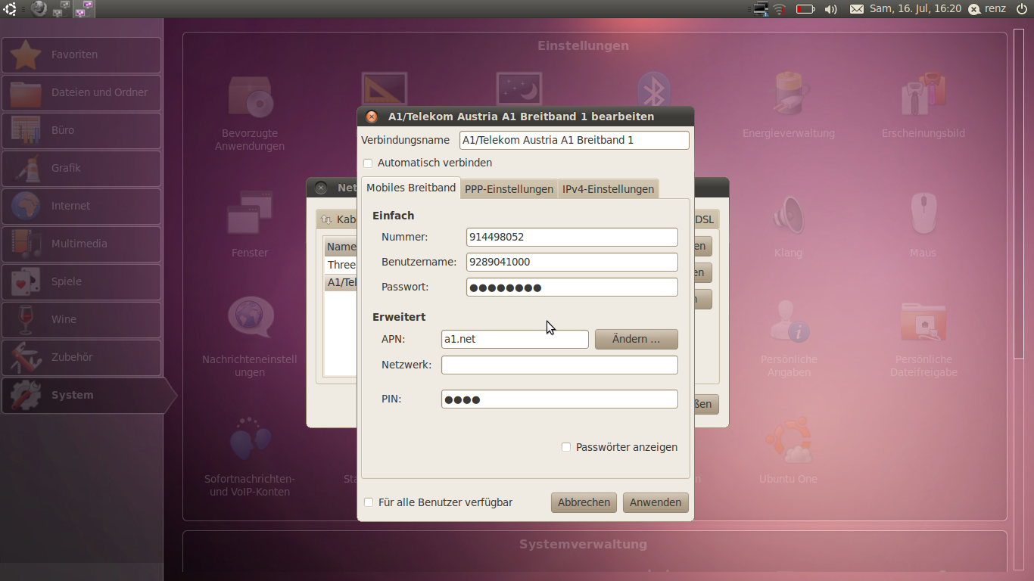Select the Favoriten star category
Image resolution: width=1034 pixels, height=581 pixels.
click(x=82, y=55)
